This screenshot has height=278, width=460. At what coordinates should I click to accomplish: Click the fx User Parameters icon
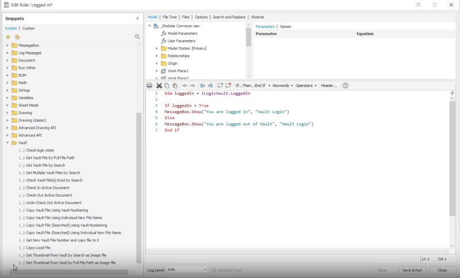pos(164,41)
